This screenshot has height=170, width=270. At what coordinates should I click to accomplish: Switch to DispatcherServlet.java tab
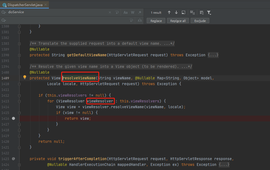click(24, 4)
